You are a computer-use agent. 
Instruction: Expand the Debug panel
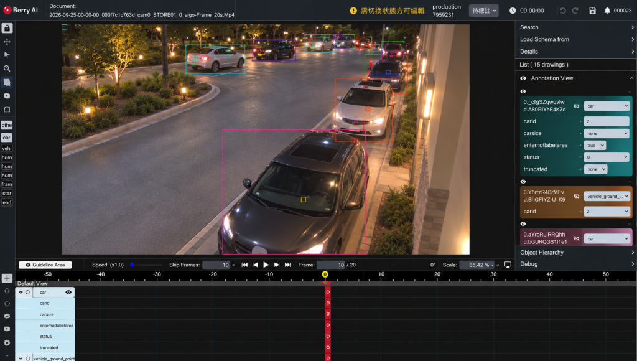(x=576, y=264)
